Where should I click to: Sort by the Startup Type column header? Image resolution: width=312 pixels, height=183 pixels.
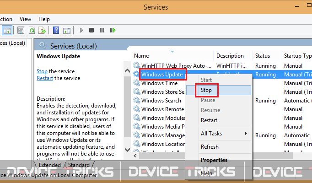[297, 56]
